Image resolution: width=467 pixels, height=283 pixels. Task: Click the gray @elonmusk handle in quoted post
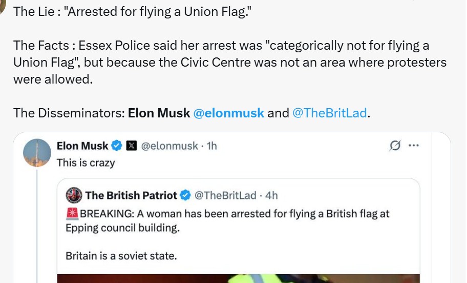[x=169, y=146]
